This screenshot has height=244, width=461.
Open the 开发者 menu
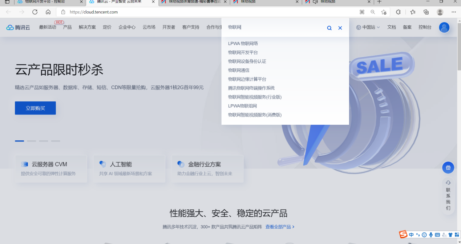coord(169,27)
